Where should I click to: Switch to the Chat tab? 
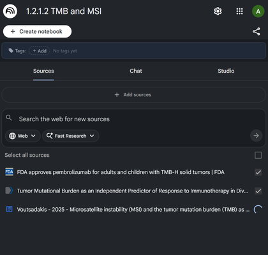coord(136,71)
